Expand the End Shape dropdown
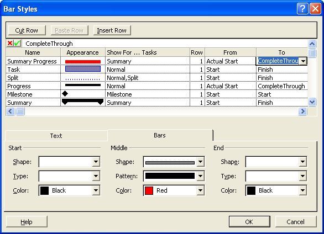 click(x=302, y=162)
